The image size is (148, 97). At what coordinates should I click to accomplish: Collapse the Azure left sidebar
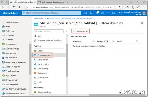pos(29,18)
